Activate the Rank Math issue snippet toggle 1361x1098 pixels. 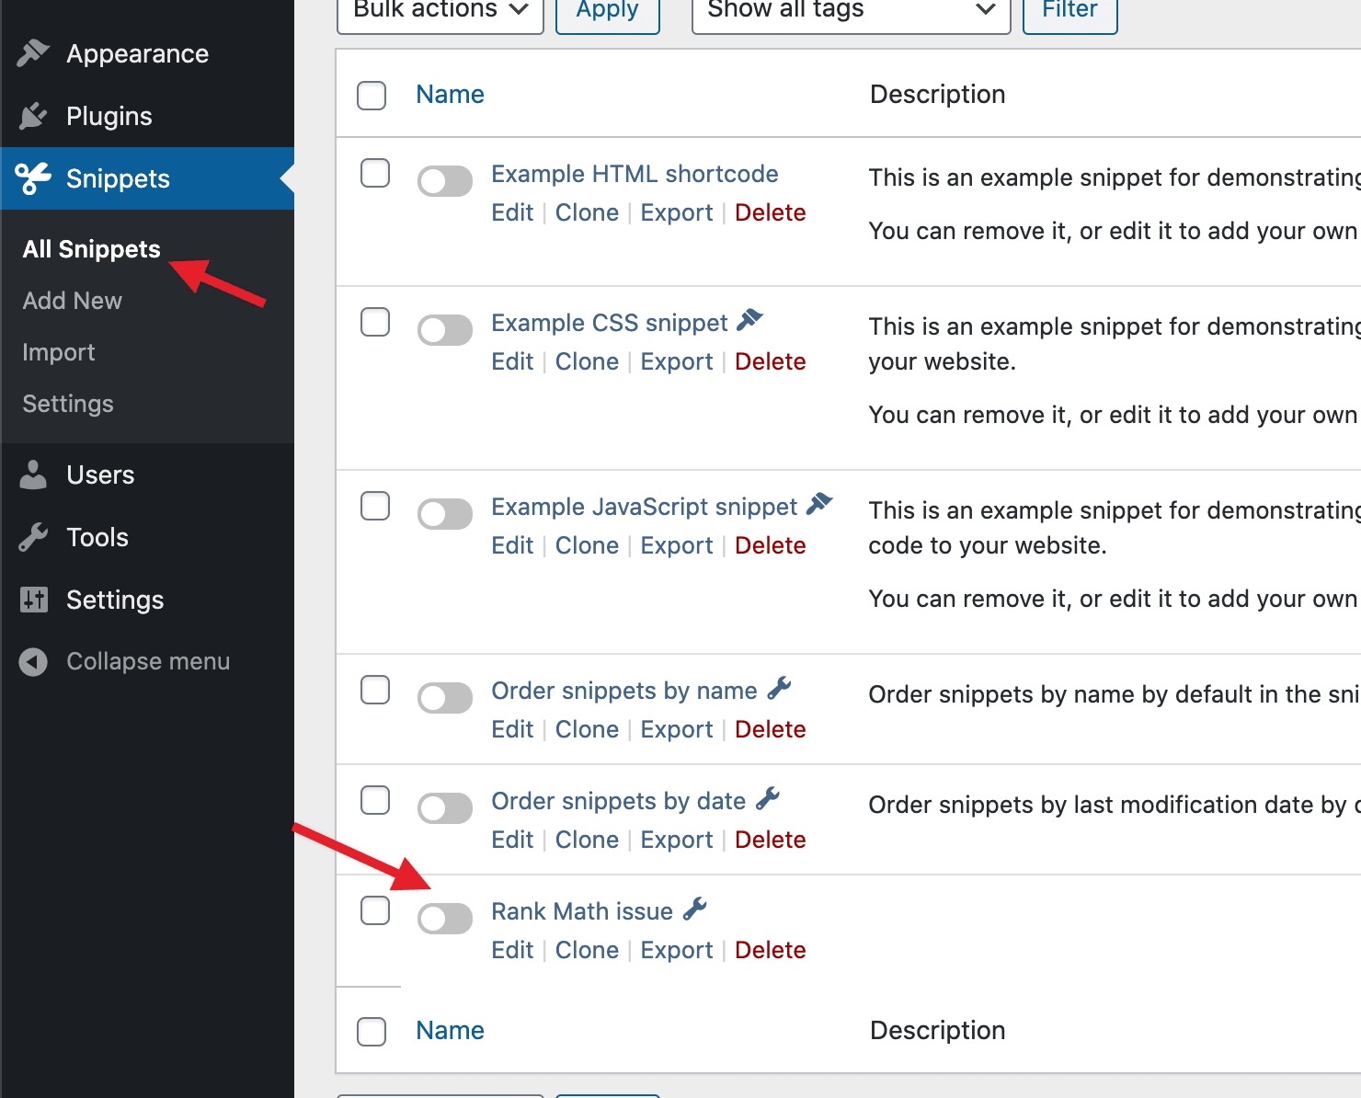[x=445, y=918]
